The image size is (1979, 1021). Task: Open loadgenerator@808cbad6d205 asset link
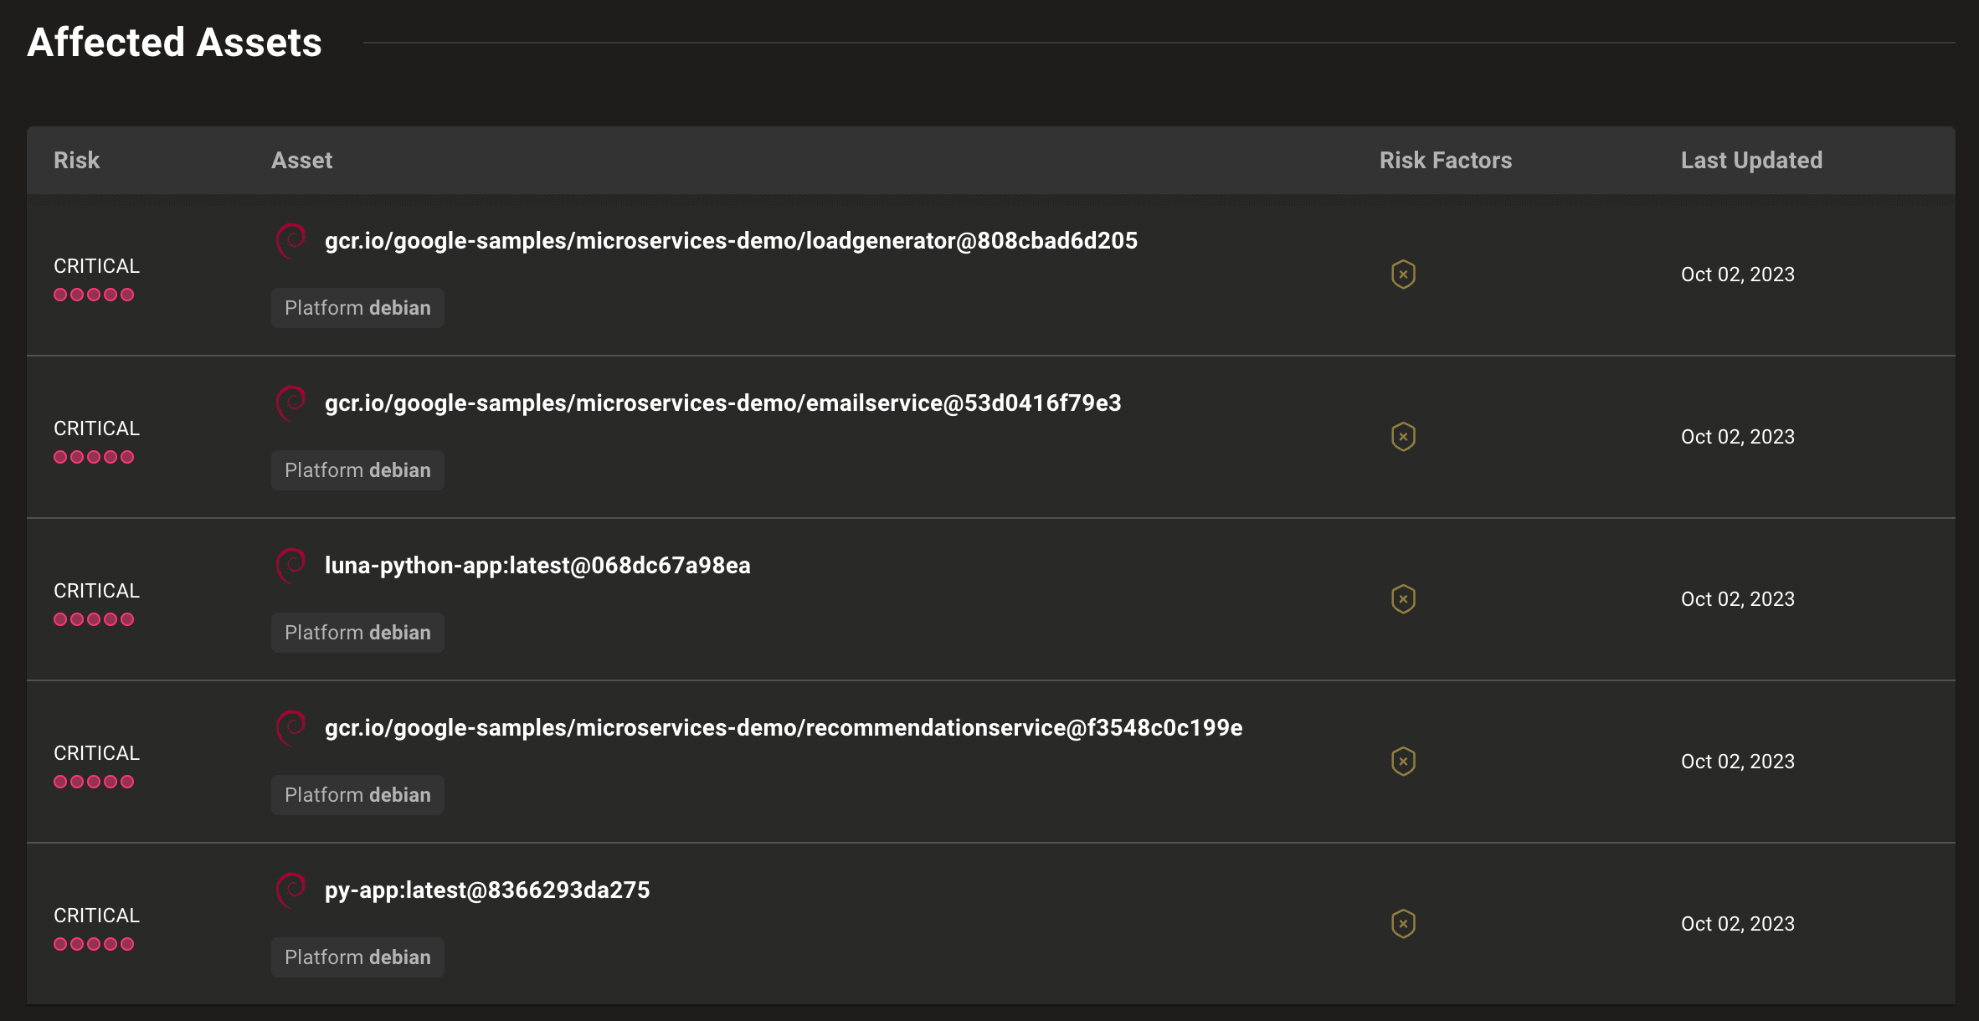pos(730,241)
